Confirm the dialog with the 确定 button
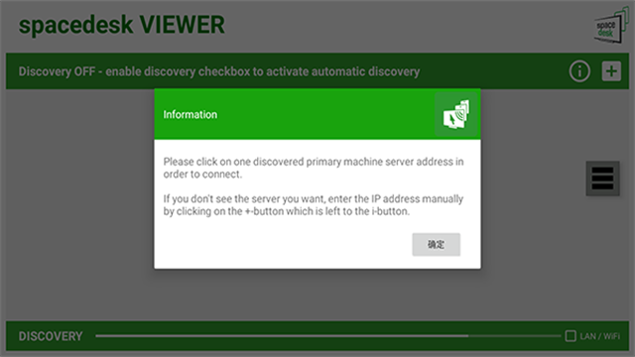This screenshot has height=357, width=635. pos(437,245)
